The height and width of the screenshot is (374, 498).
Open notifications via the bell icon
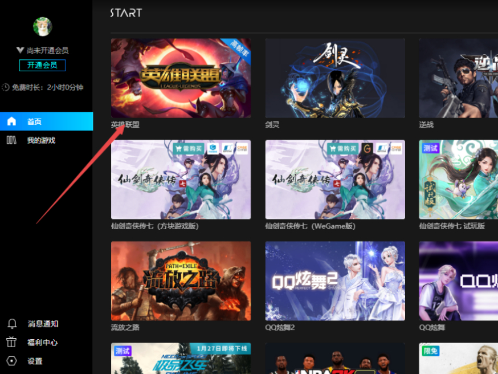[x=12, y=323]
